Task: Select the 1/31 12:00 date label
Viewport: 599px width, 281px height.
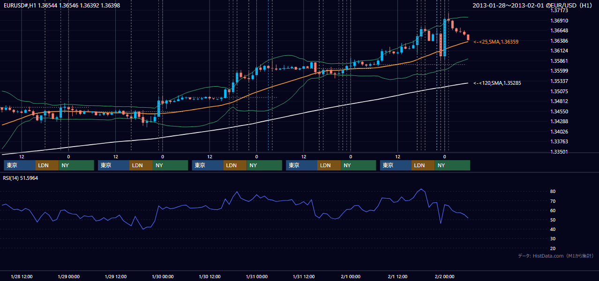Action: click(x=304, y=276)
